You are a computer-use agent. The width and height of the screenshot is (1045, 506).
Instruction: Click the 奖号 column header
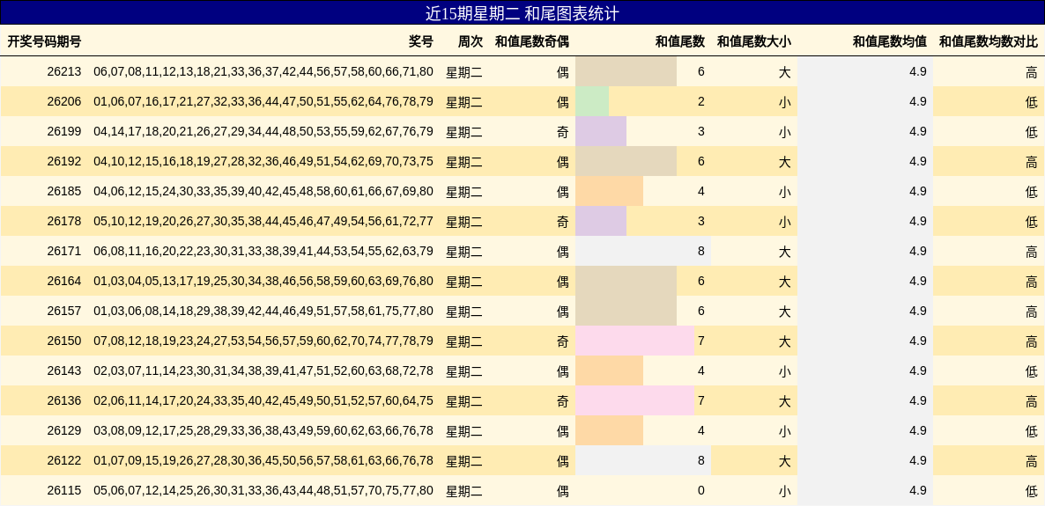tap(420, 41)
